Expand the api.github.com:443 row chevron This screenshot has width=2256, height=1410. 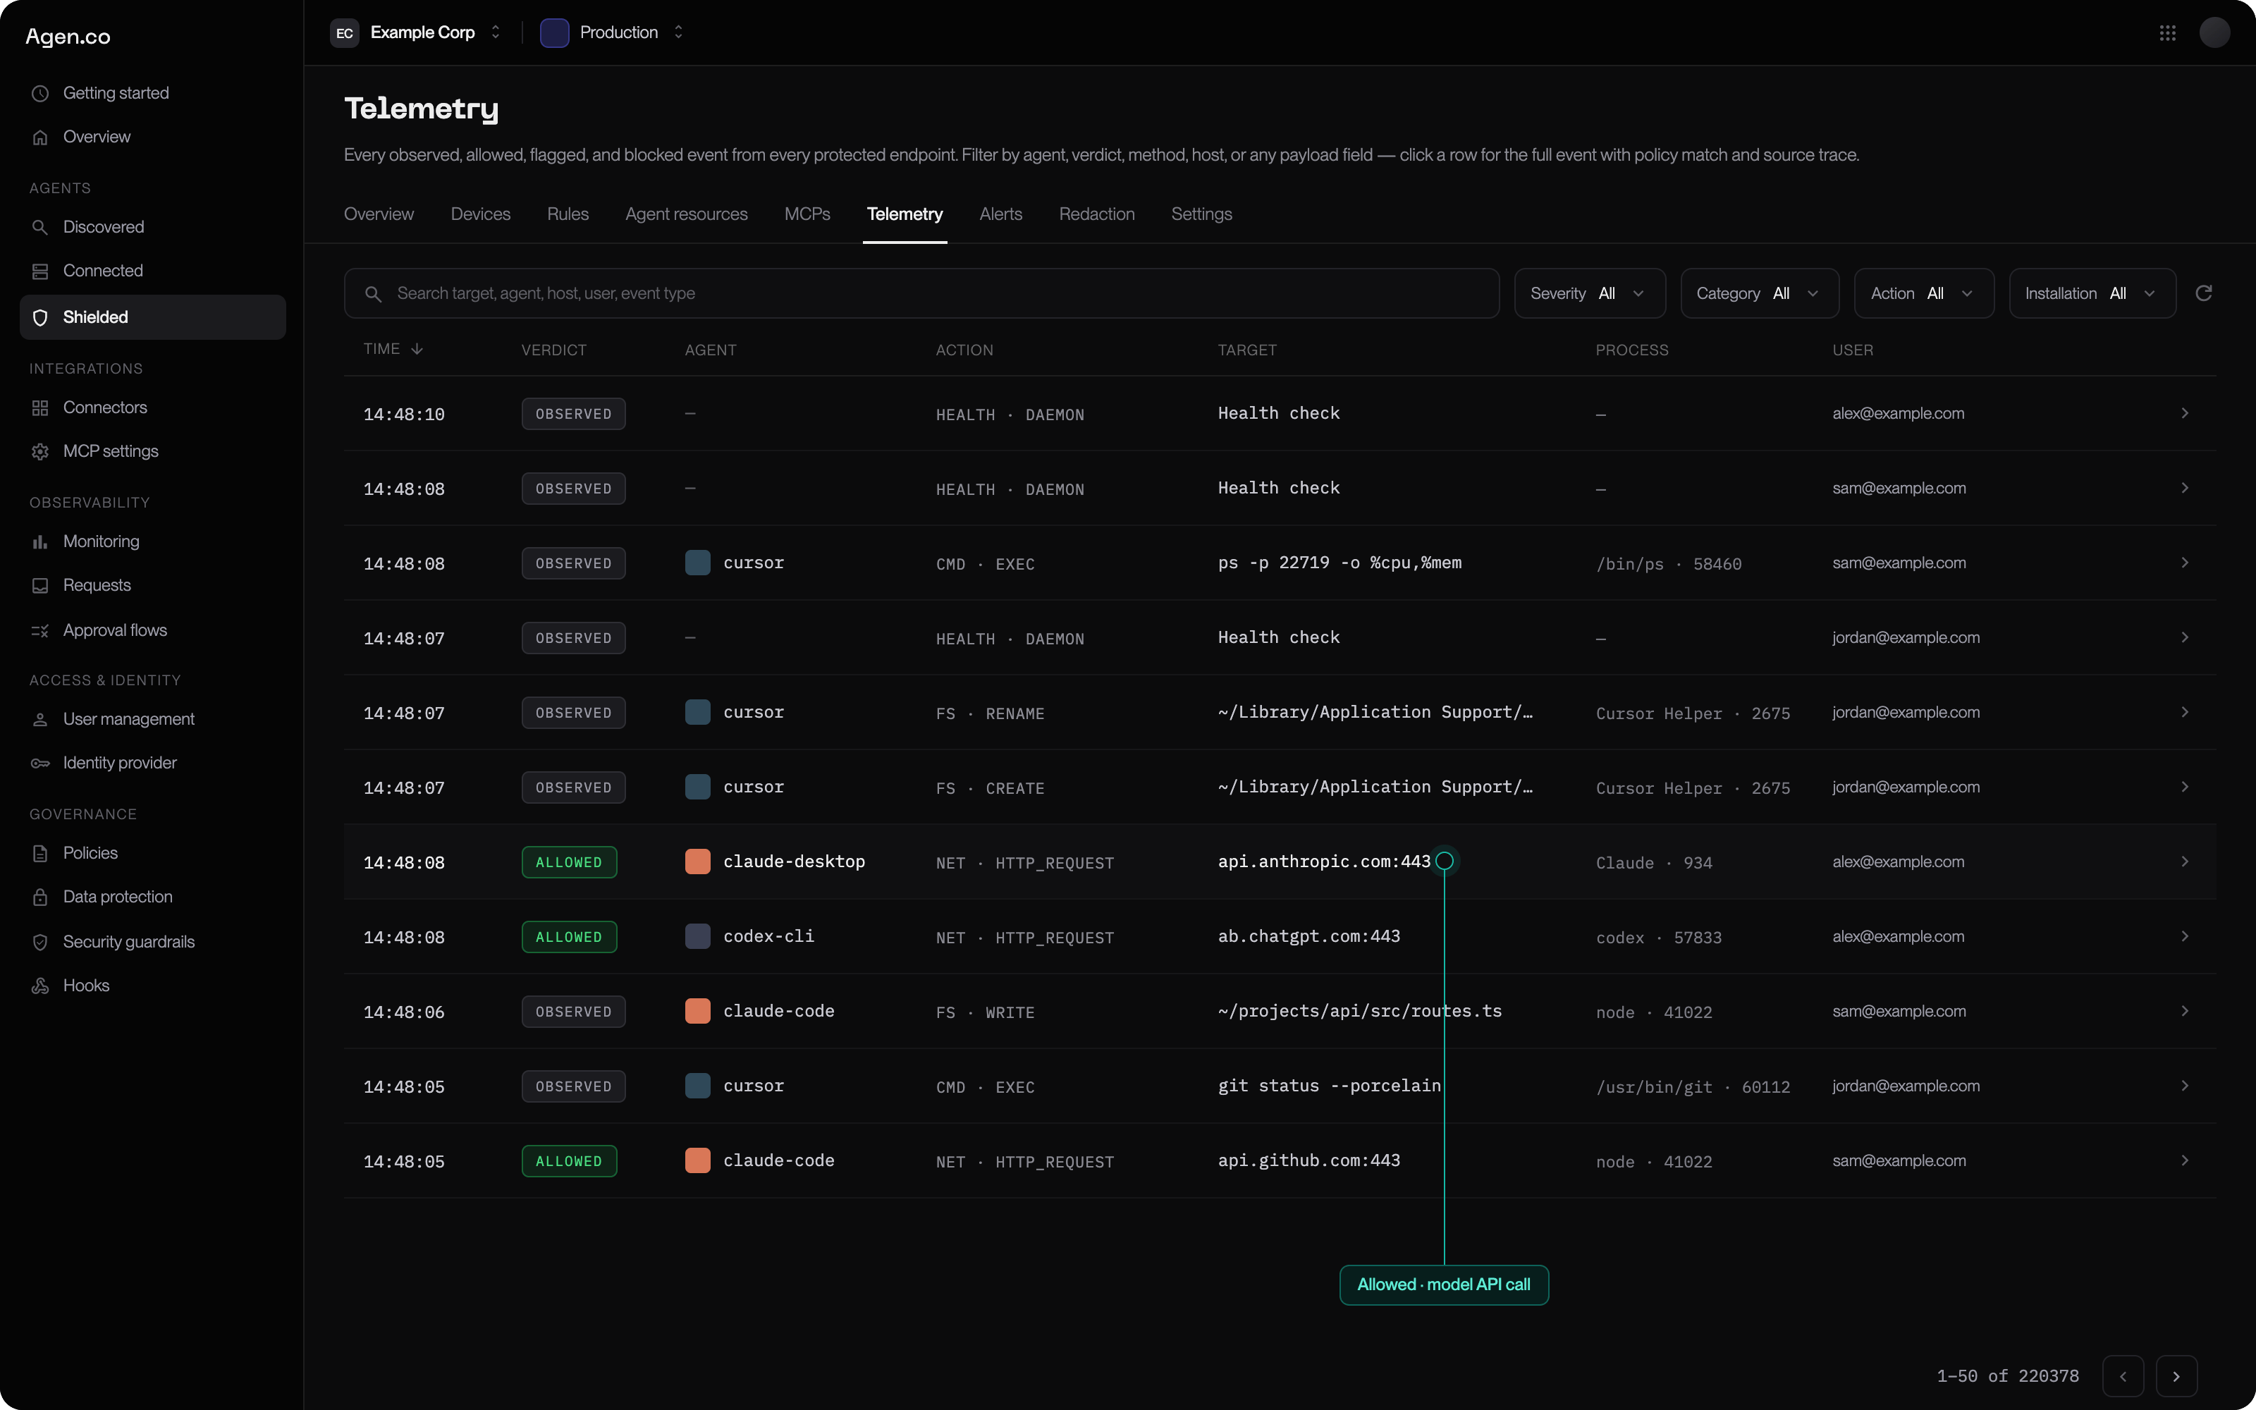point(2184,1160)
